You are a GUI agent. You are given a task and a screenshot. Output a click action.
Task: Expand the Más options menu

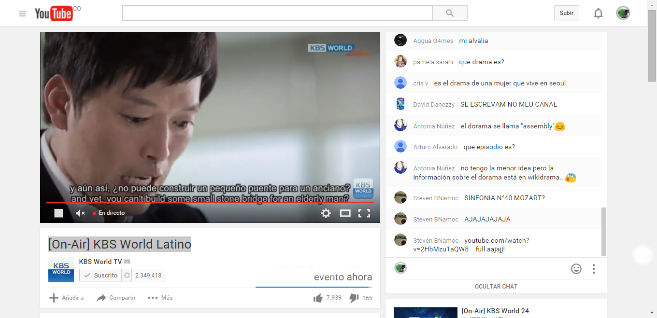[160, 298]
